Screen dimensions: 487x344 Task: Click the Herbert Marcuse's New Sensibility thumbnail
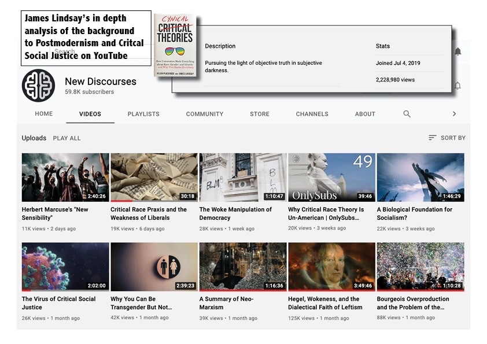[x=65, y=177]
